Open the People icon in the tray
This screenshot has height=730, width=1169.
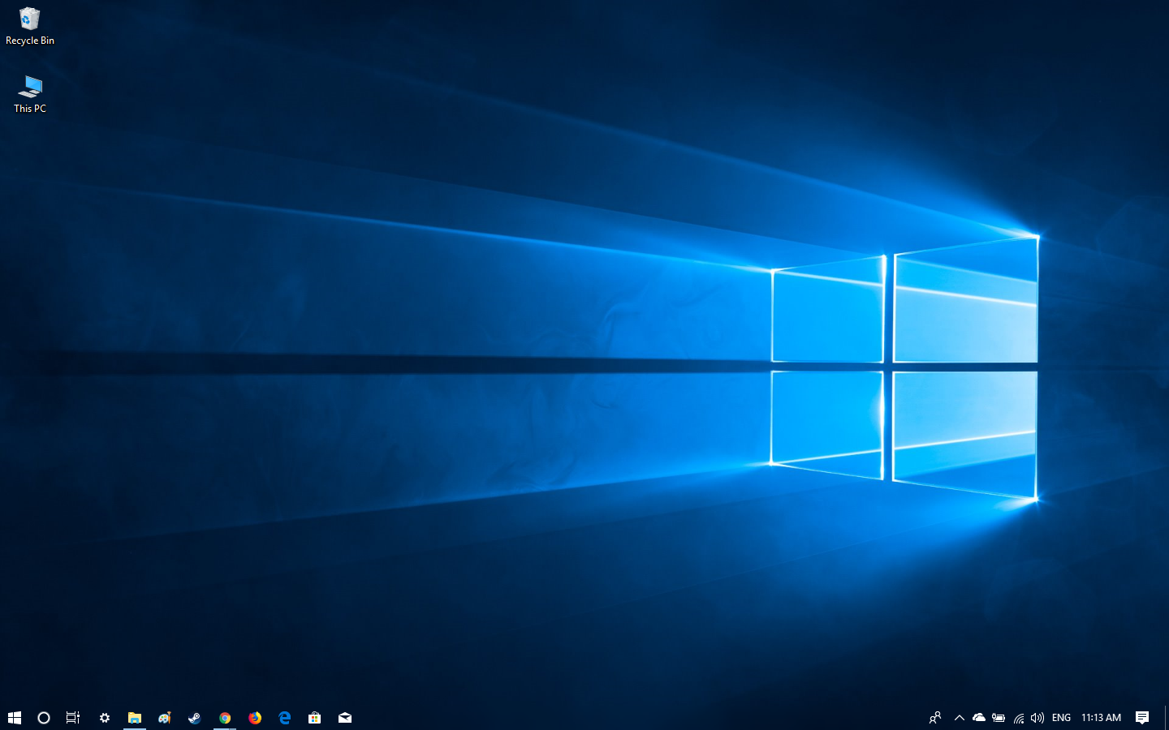click(x=935, y=718)
